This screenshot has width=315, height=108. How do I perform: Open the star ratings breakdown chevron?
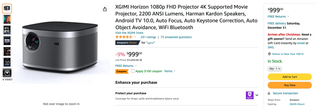pyautogui.click(x=135, y=37)
